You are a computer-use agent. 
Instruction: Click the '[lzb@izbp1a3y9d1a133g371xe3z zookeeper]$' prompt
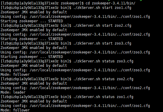coord(42,3)
